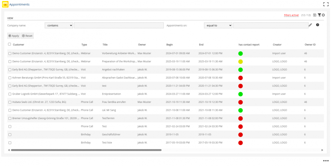This screenshot has height=166, width=331.
Task: Clear filters using the funnel icon
Action: pos(319,15)
